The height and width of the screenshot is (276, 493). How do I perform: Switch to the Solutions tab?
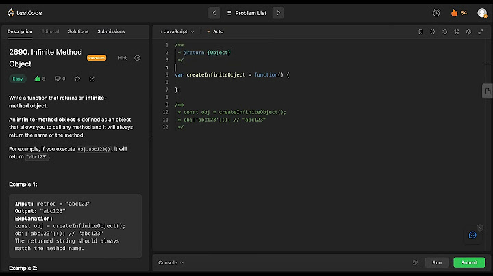[x=78, y=31]
